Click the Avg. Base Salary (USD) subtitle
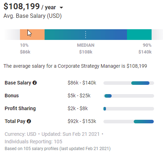 coord(32,16)
